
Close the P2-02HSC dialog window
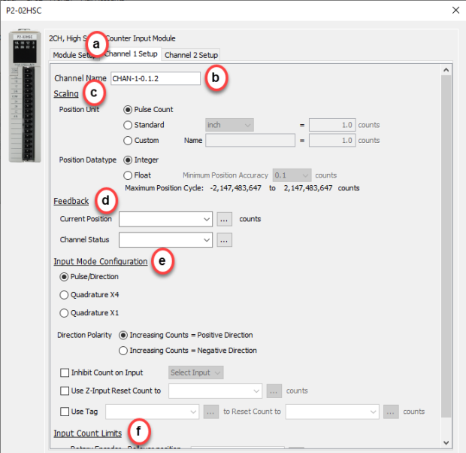click(x=452, y=10)
